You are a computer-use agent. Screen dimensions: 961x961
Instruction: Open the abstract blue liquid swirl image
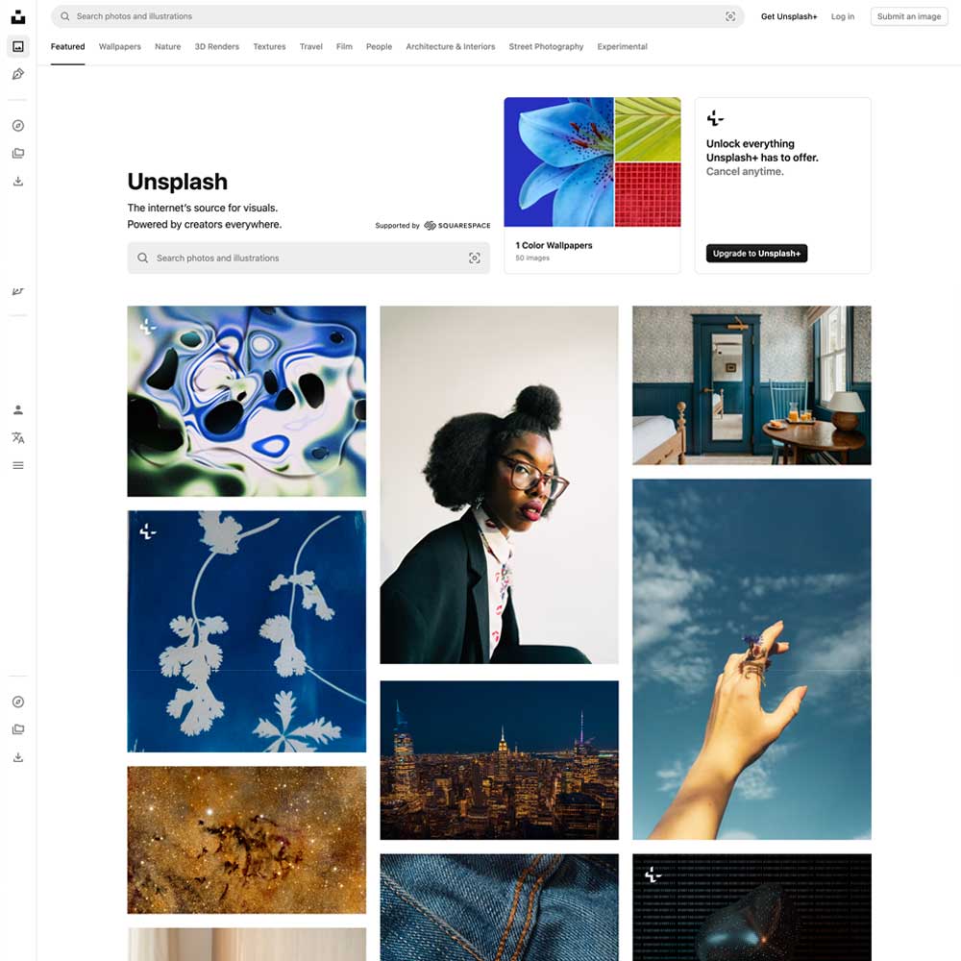click(246, 401)
